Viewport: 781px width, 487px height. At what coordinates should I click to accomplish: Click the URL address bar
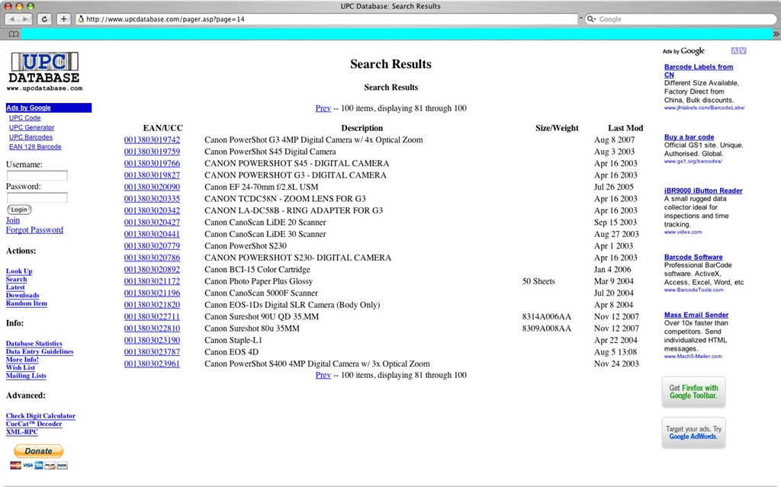click(326, 19)
